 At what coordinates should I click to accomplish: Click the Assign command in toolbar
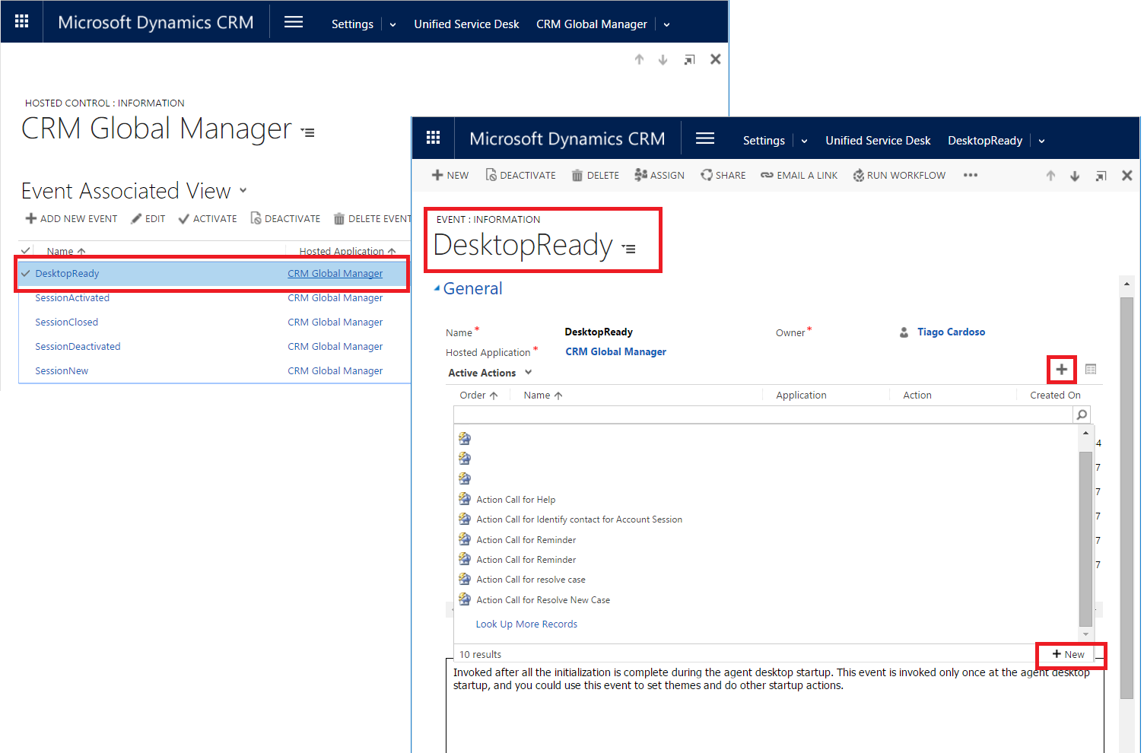[x=659, y=176]
